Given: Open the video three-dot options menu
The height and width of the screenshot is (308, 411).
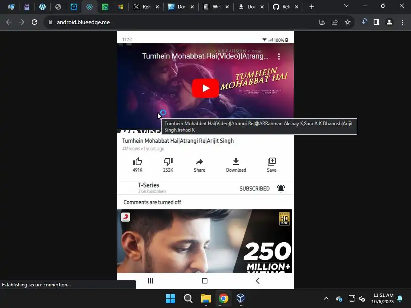Looking at the screenshot, I should click(x=279, y=56).
